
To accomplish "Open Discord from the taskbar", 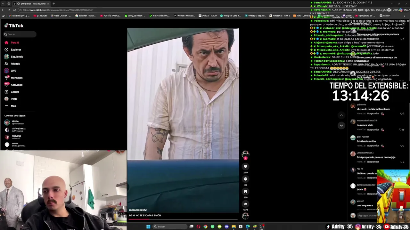I will 226,227.
